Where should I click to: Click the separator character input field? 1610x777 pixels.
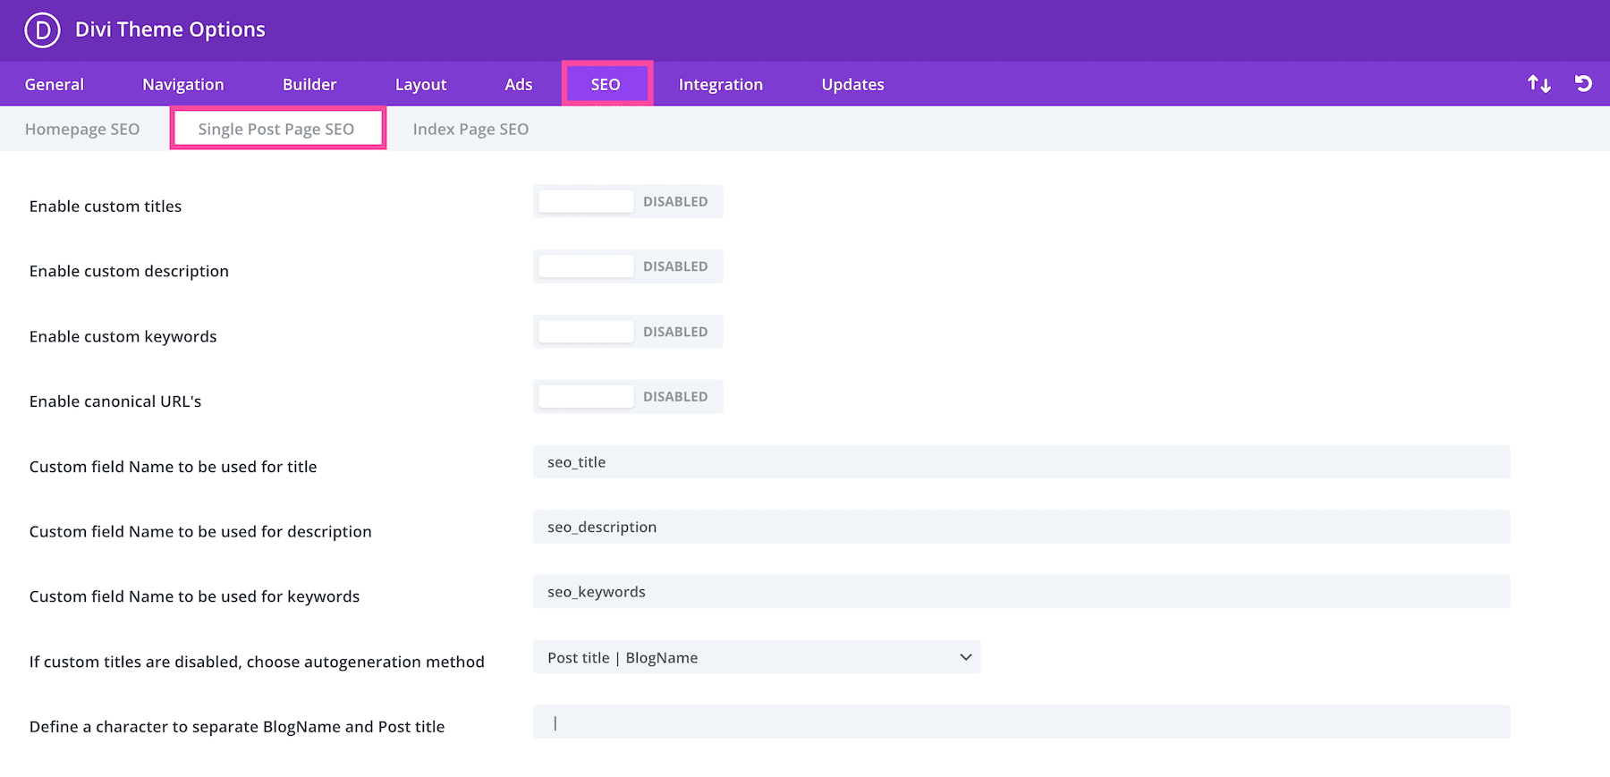tap(1021, 722)
